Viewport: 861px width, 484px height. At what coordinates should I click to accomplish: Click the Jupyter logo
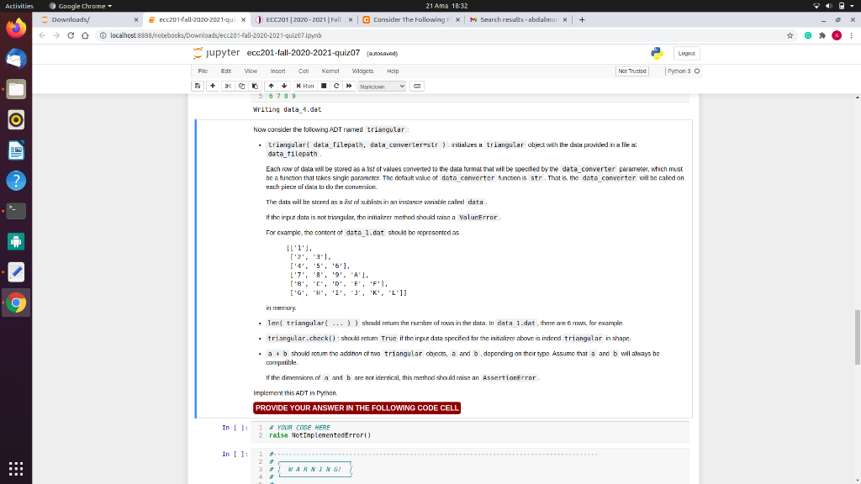click(x=211, y=52)
